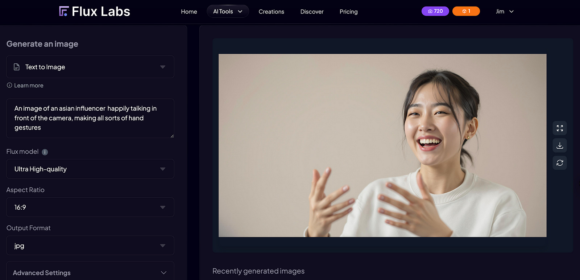Open the AI Tools dropdown menu
The height and width of the screenshot is (280, 580).
coord(228,11)
